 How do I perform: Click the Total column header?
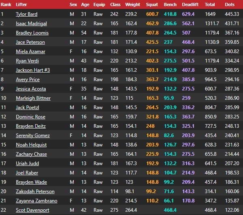pyautogui.click(x=210, y=4)
